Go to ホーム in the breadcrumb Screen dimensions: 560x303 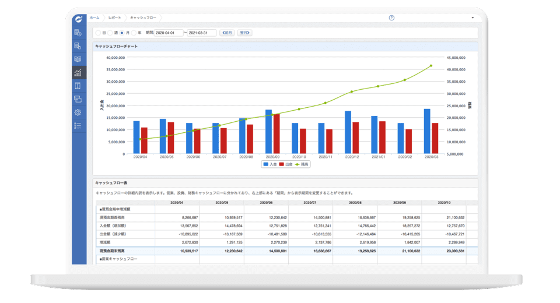[94, 18]
